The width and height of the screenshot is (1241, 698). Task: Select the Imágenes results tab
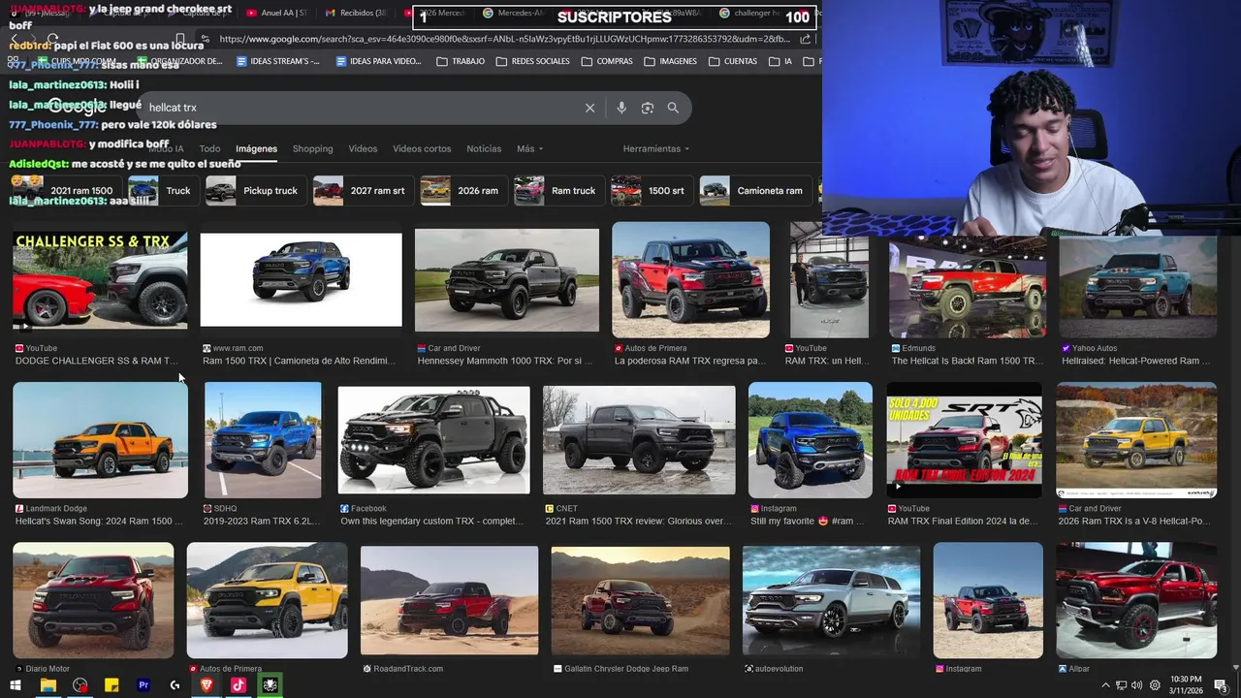pos(256,149)
